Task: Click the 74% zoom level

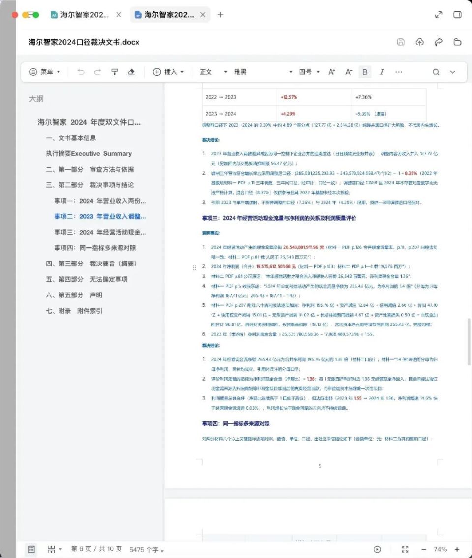Action: 441,549
